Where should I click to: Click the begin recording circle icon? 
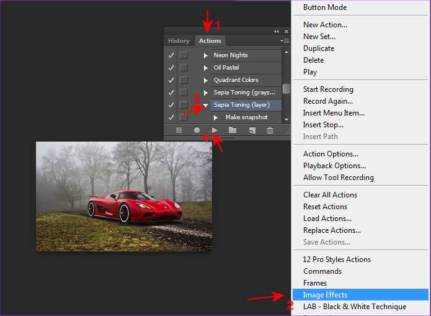[197, 130]
